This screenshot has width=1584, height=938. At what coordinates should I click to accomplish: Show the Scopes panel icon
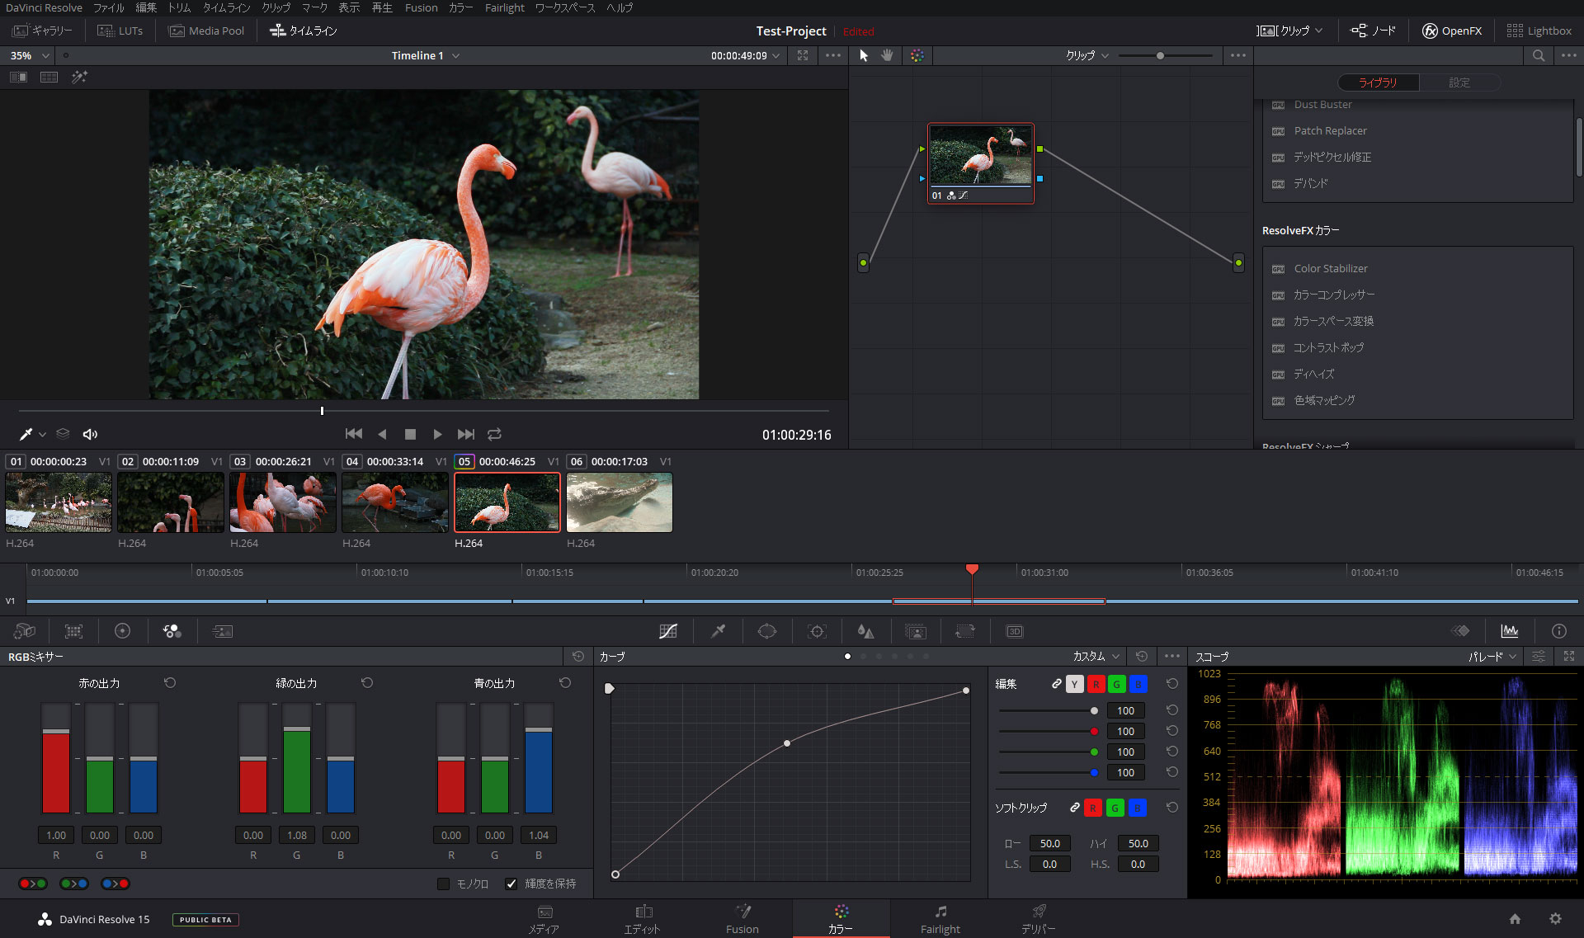pyautogui.click(x=1510, y=631)
